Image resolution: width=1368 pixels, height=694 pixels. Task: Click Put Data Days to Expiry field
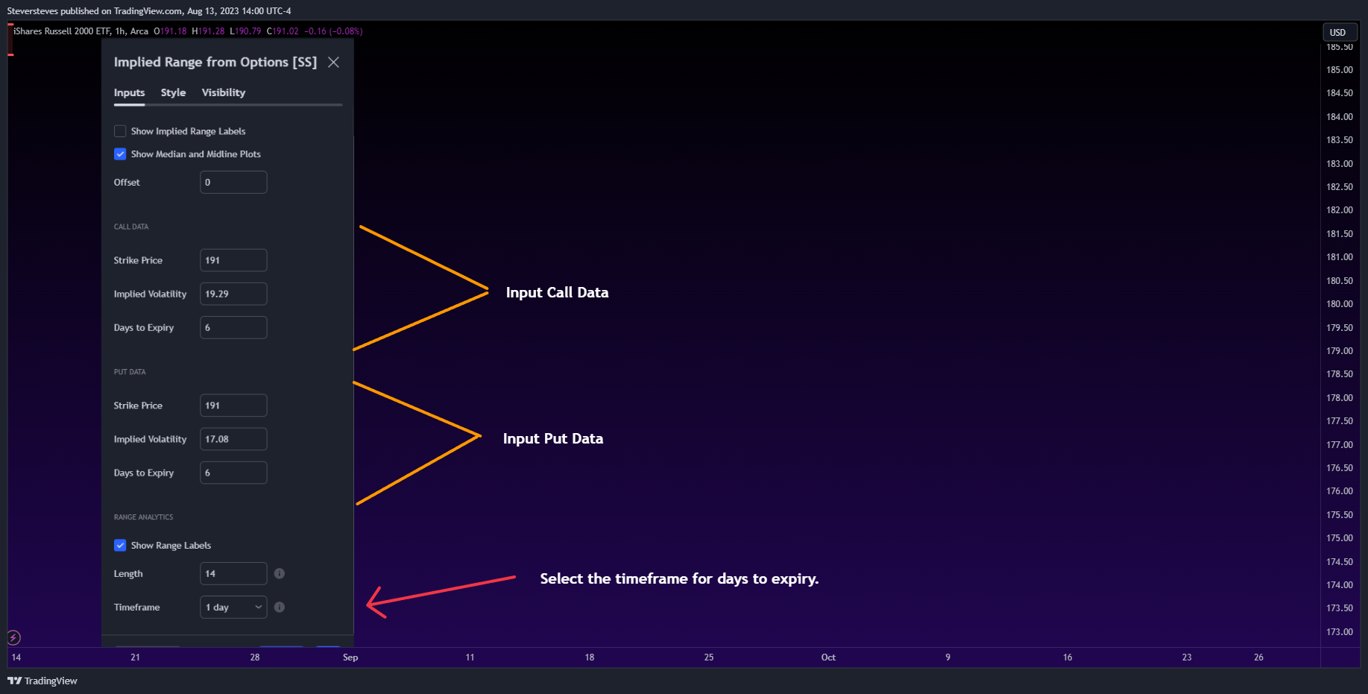[233, 473]
